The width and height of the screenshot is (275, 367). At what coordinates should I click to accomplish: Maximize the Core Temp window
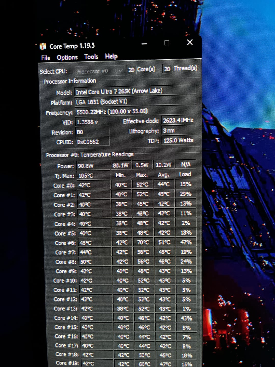[167, 43]
